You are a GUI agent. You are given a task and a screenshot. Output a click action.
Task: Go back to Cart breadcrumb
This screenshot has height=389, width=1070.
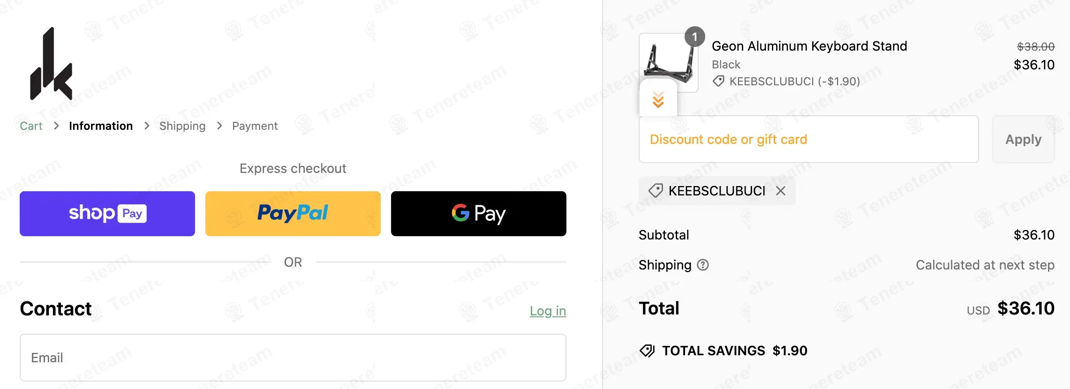pyautogui.click(x=31, y=126)
